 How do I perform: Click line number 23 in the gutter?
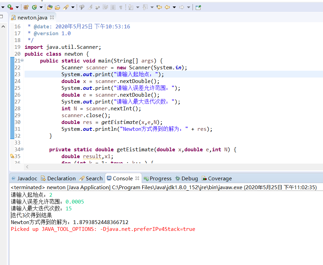click(x=17, y=74)
